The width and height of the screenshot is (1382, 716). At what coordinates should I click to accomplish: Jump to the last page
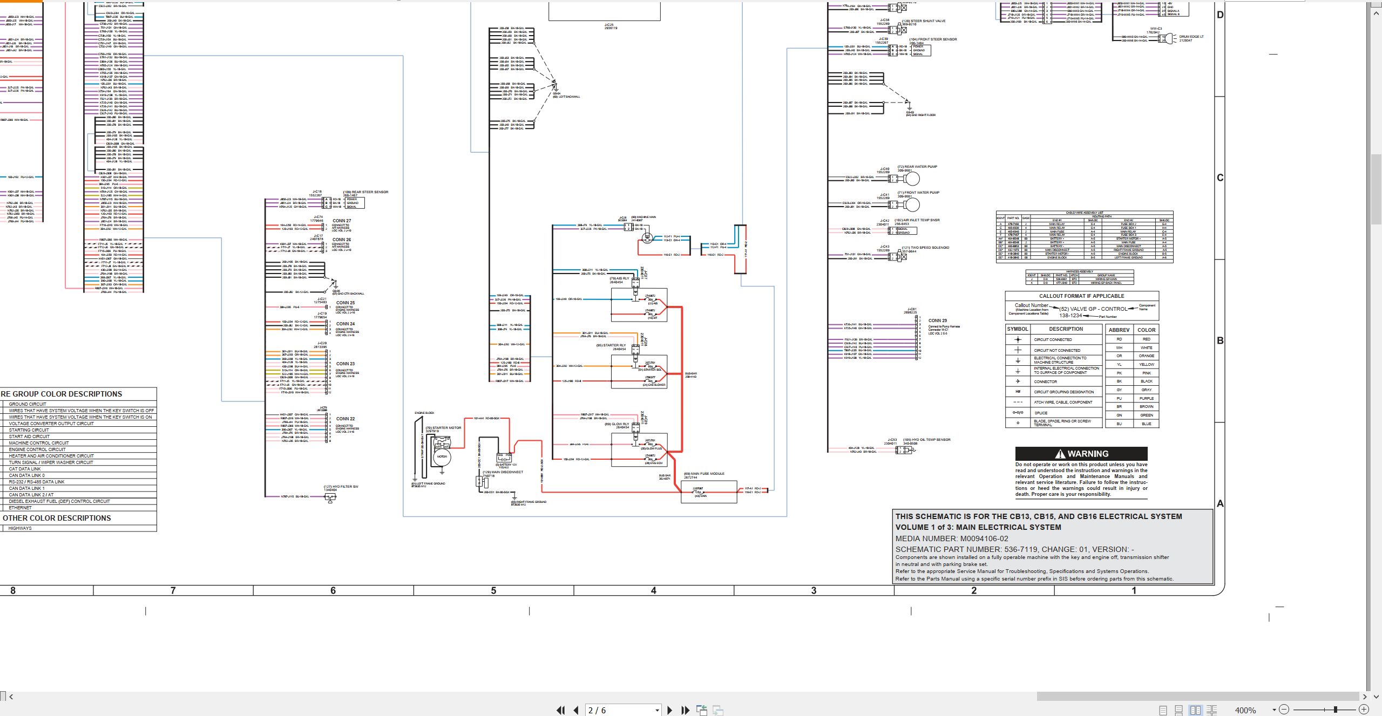(x=686, y=710)
